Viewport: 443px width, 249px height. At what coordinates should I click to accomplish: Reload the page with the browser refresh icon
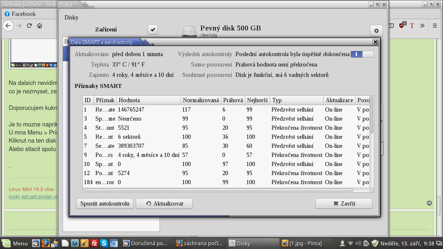click(29, 26)
